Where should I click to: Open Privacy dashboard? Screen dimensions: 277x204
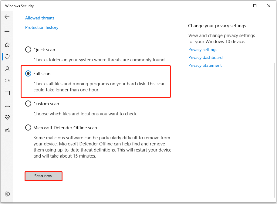click(x=205, y=57)
